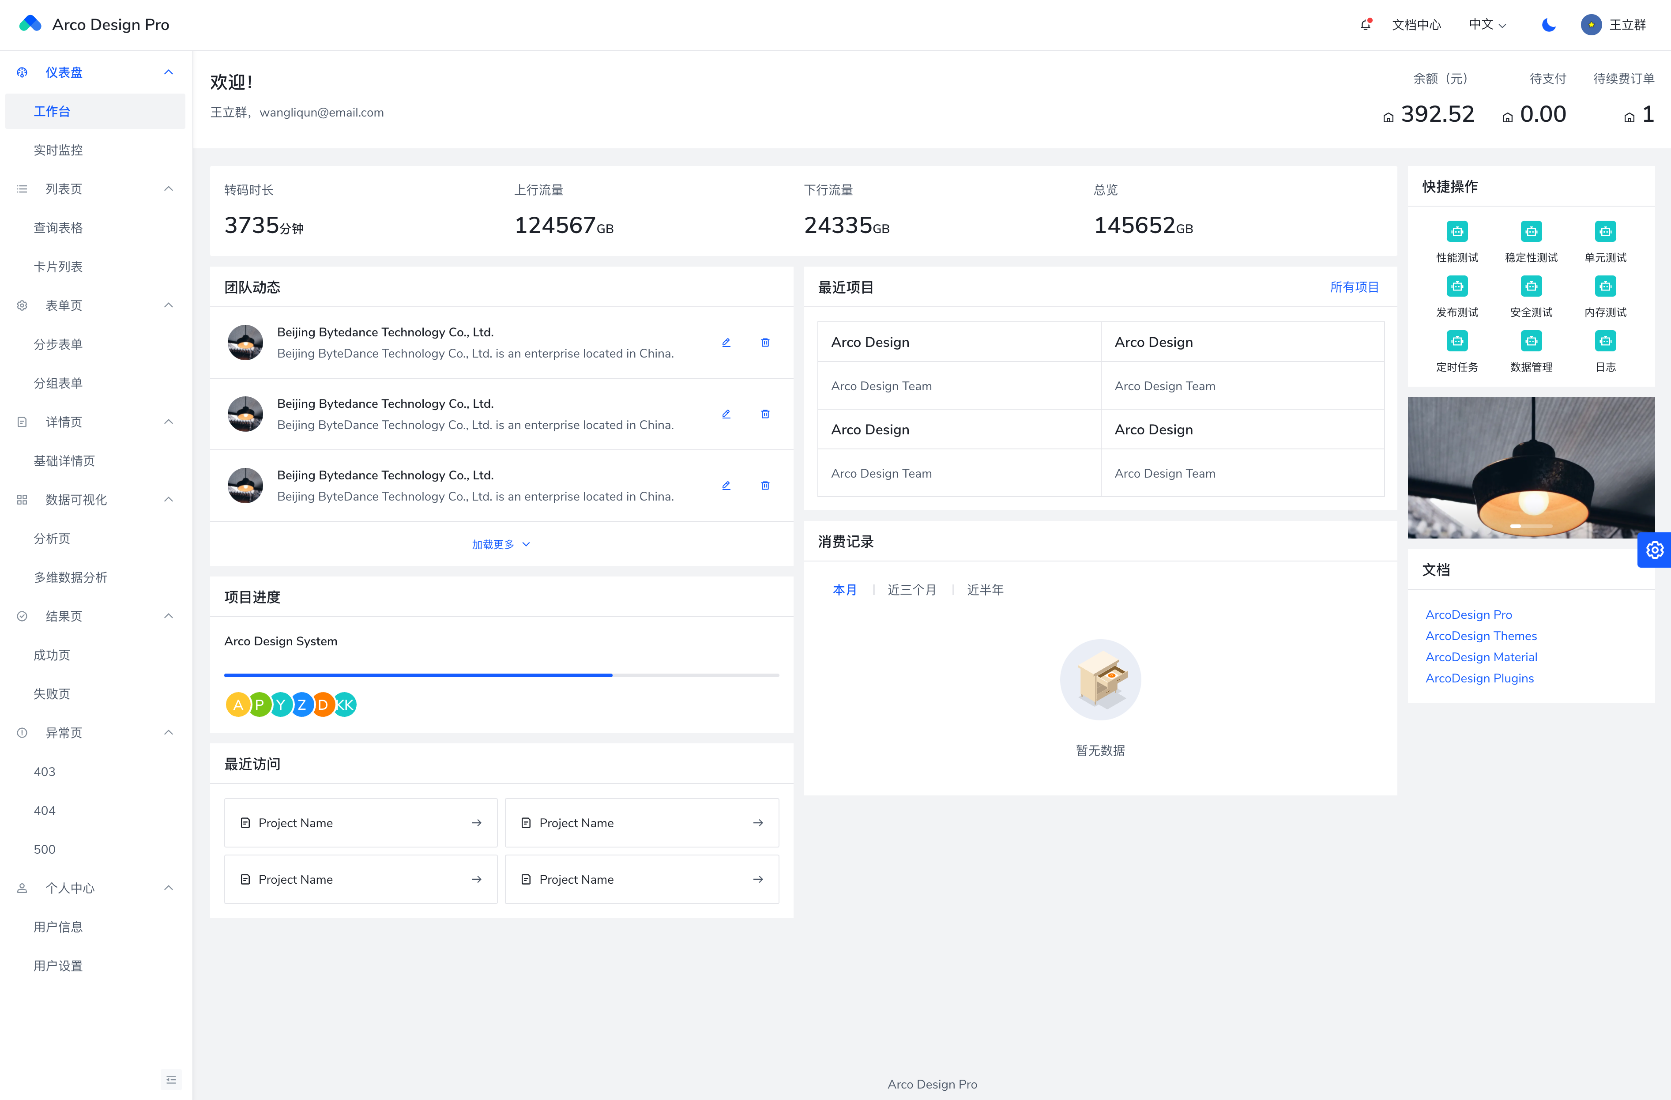Image resolution: width=1671 pixels, height=1100 pixels.
Task: Open the 安全测试 quick action icon
Action: pos(1531,286)
